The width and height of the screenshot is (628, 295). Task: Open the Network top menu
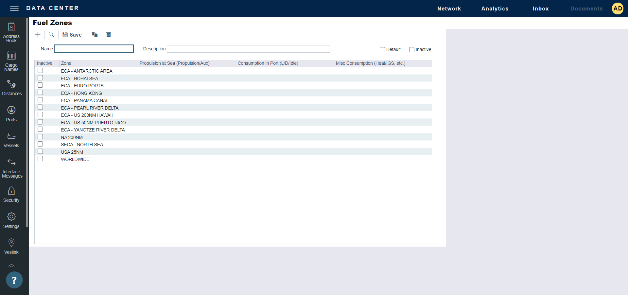point(449,9)
